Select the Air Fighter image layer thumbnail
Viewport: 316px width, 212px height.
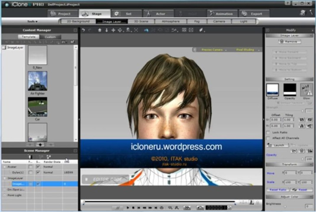(x=37, y=81)
